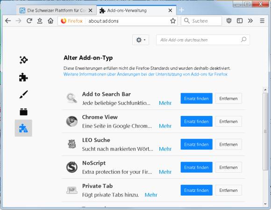Click Ersatz finden for NoScript
271x210 pixels.
197,167
